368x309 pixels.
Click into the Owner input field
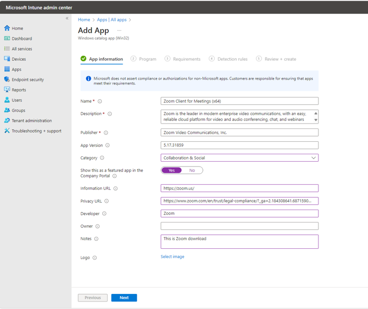point(239,226)
